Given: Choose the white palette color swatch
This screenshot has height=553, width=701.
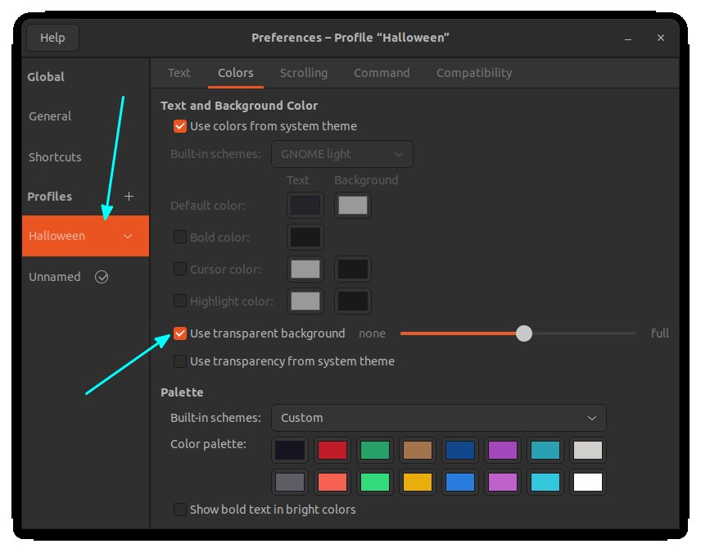Looking at the screenshot, I should click(x=588, y=482).
